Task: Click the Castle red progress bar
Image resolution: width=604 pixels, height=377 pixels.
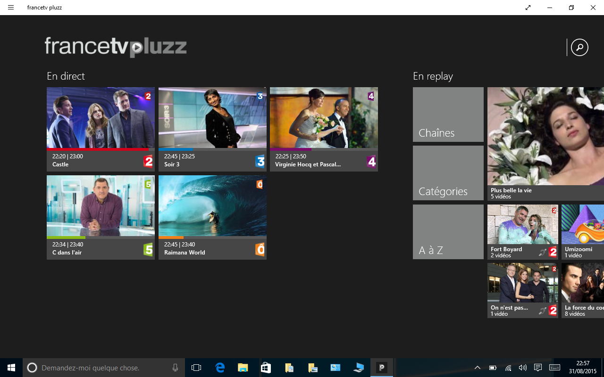Action: 98,149
